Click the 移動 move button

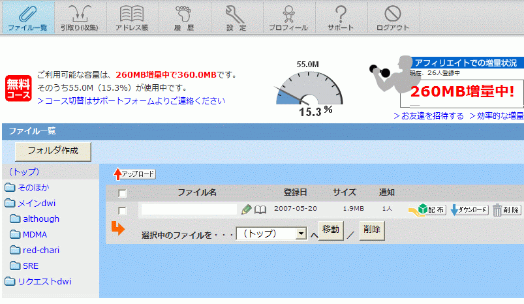[330, 230]
